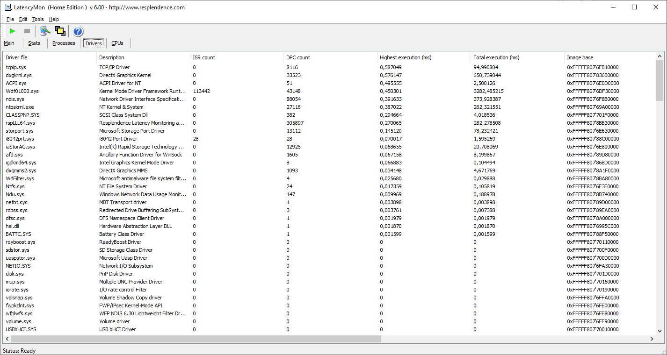The width and height of the screenshot is (667, 355).
Task: Switch to the Stats tab
Action: 34,43
